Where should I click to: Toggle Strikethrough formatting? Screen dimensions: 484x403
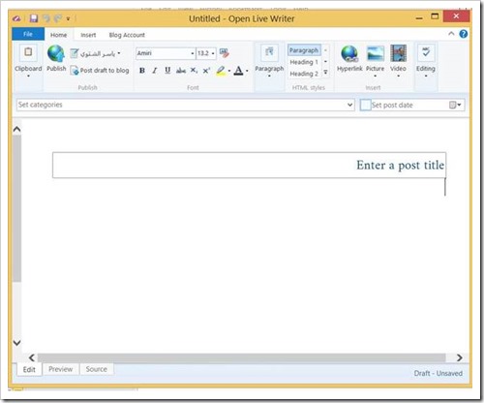(181, 71)
